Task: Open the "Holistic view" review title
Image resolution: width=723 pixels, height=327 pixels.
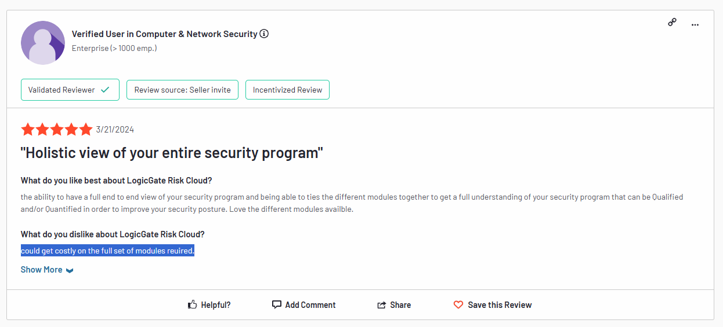Action: pyautogui.click(x=172, y=153)
